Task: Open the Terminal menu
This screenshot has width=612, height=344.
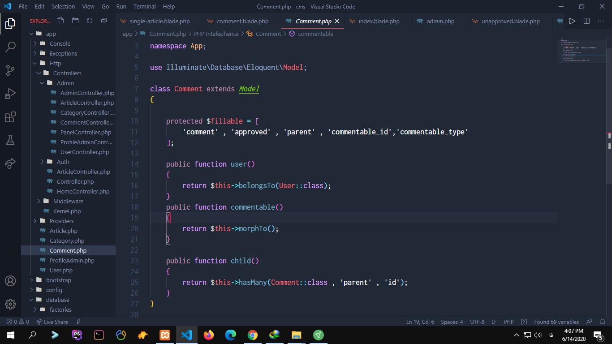Action: pyautogui.click(x=145, y=7)
